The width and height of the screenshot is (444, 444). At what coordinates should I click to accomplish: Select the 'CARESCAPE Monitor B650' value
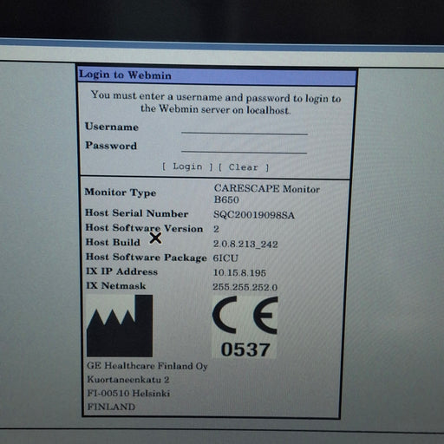click(266, 194)
